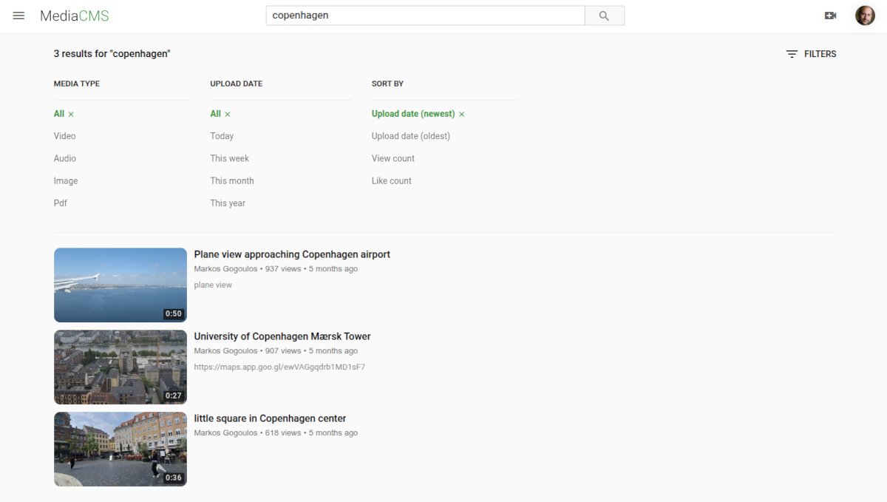This screenshot has height=502, width=887.
Task: Open the hamburger sidebar menu
Action: [18, 16]
